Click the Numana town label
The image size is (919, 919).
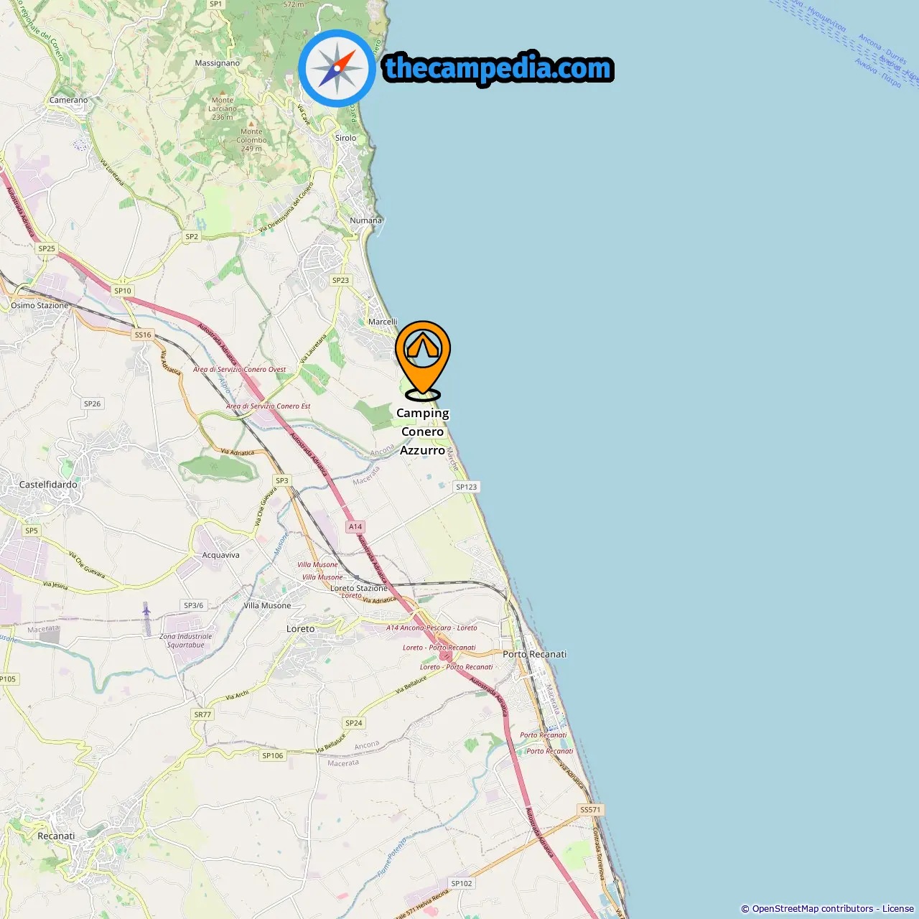(365, 220)
